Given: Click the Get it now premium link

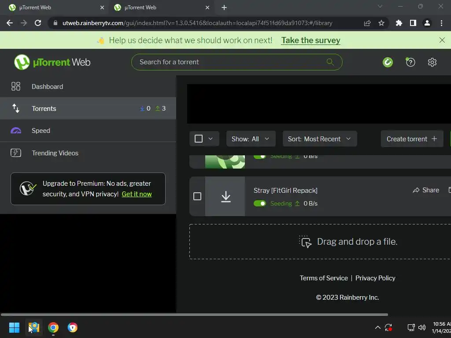Looking at the screenshot, I should click(137, 194).
